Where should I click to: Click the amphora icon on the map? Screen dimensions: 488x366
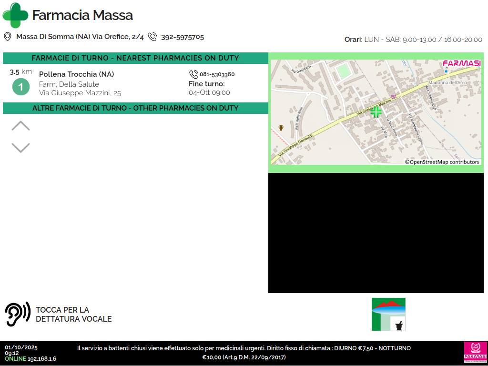(x=281, y=128)
